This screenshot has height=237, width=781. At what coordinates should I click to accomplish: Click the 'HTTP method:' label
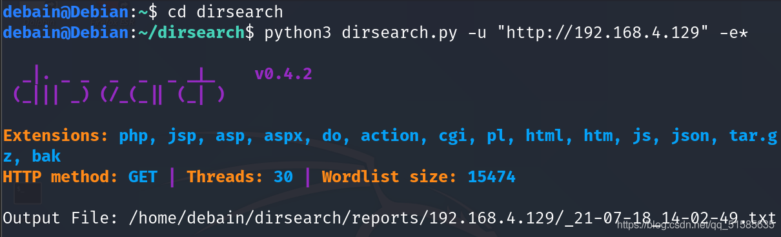pos(60,176)
